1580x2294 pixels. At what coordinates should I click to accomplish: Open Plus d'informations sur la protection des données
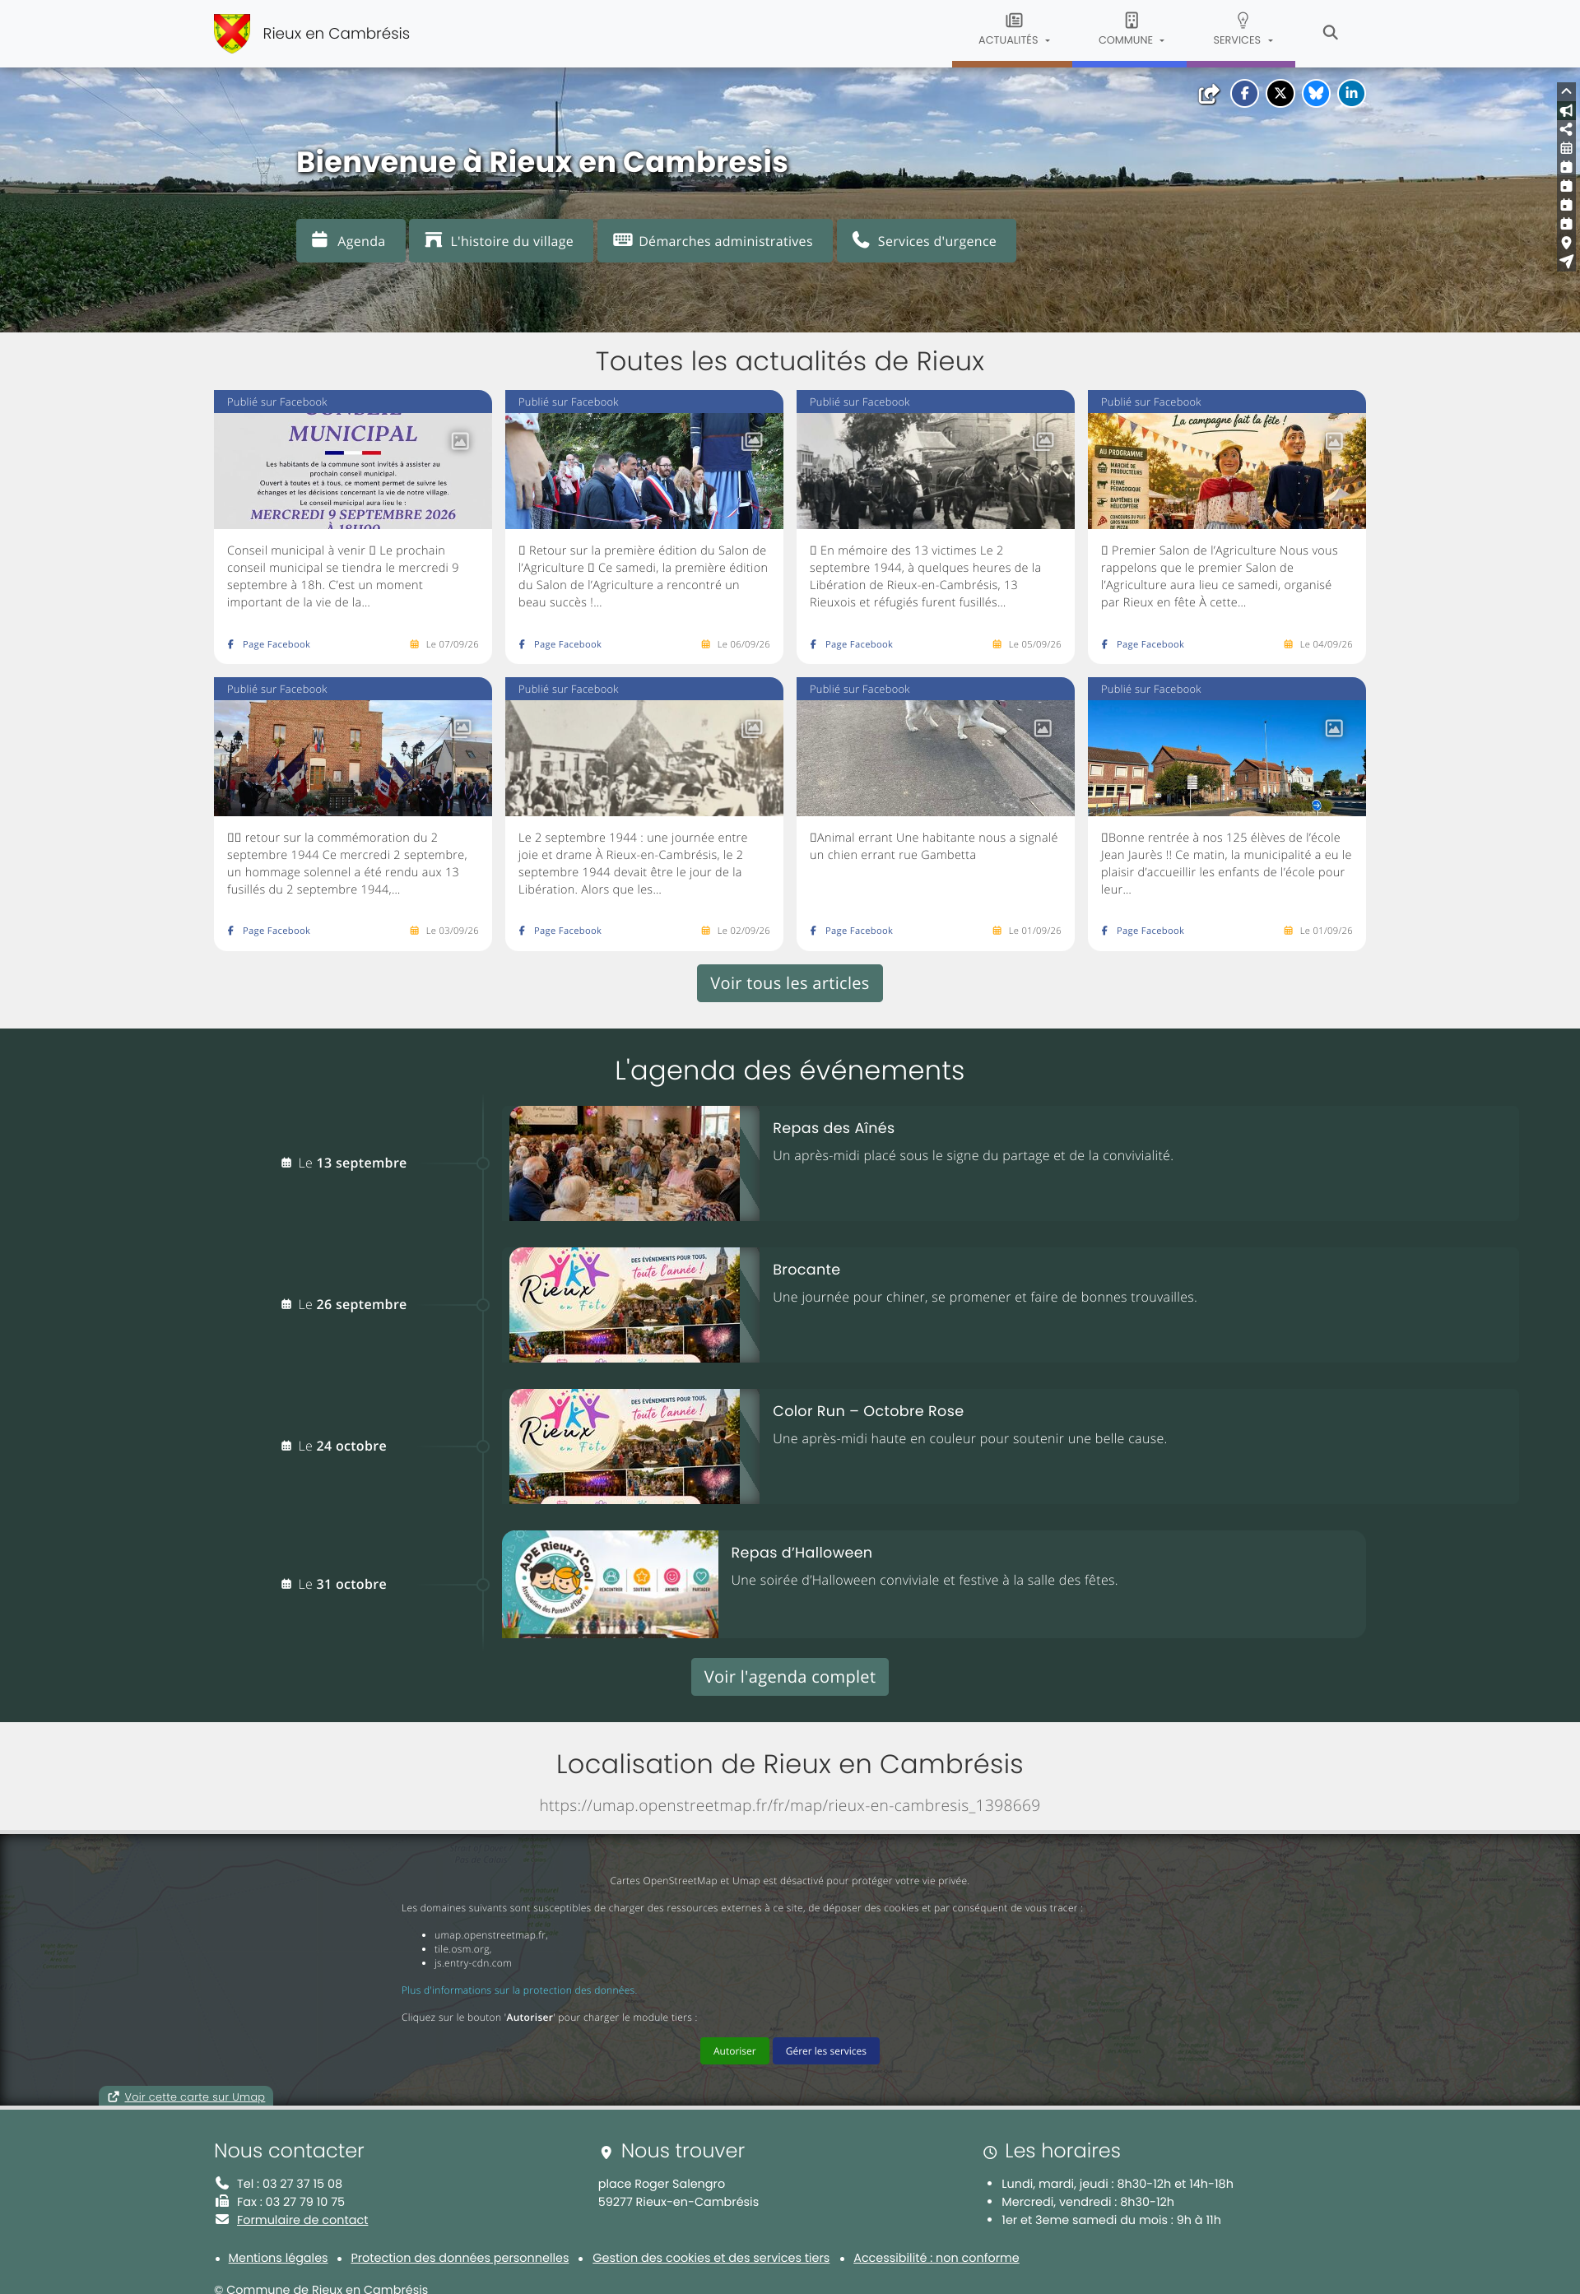518,1990
